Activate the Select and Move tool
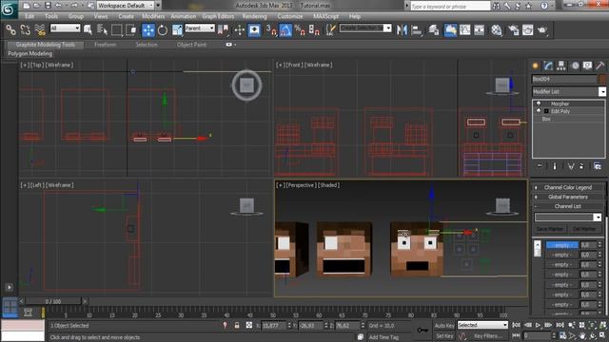The height and width of the screenshot is (342, 609). point(148,29)
